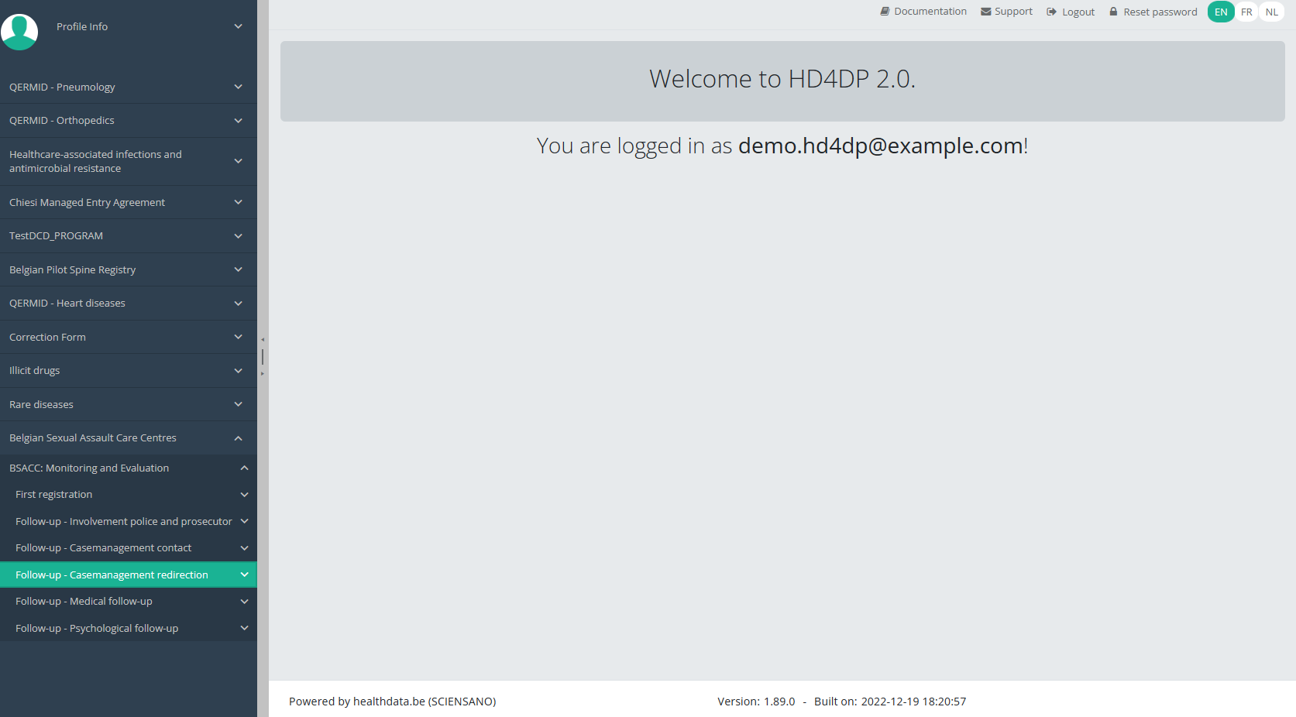Collapse BSACC: Monitoring and Evaluation chevron
This screenshot has width=1296, height=717.
pyautogui.click(x=244, y=468)
